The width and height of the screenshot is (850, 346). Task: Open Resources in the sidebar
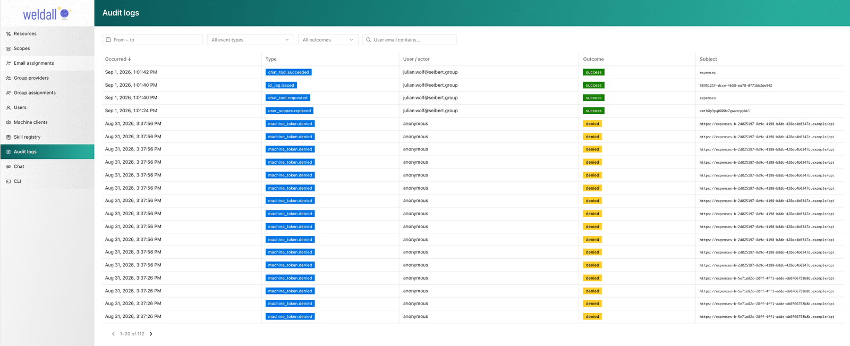tap(47, 33)
